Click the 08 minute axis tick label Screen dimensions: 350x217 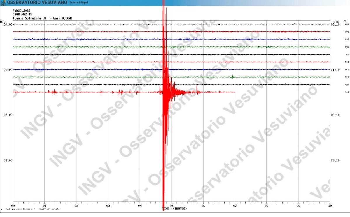tap(267, 206)
